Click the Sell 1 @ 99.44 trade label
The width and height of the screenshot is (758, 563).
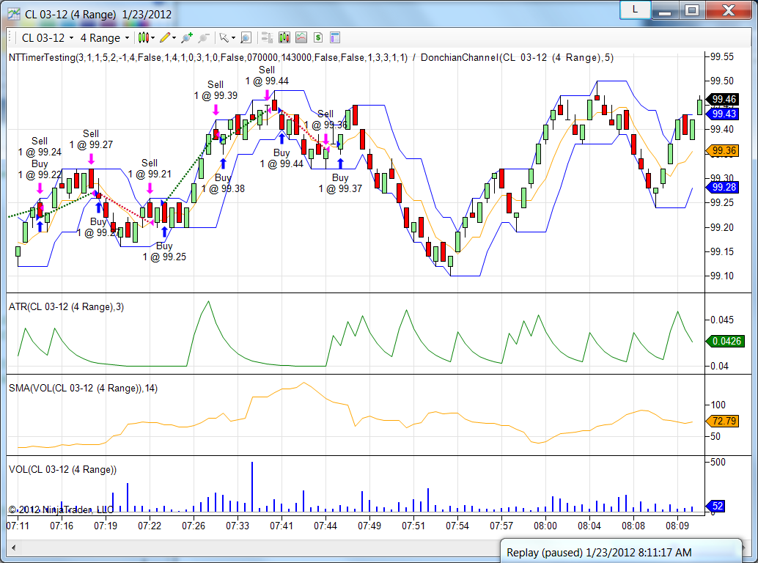click(x=267, y=76)
